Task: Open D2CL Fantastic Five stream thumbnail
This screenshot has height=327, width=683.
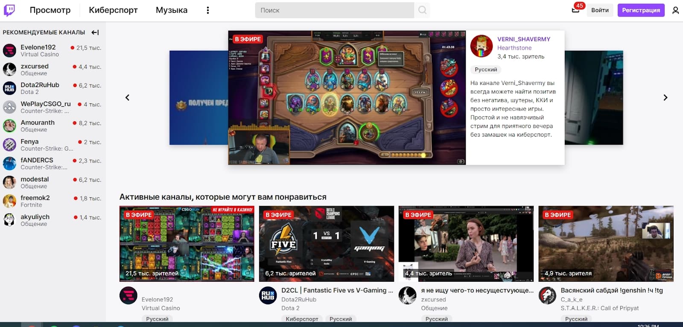Action: coord(327,244)
